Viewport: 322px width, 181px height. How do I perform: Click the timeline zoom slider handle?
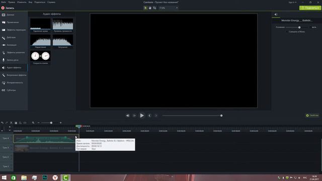51,123
